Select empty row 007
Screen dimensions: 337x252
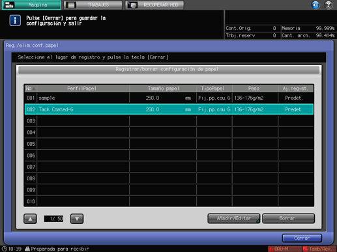(x=169, y=167)
